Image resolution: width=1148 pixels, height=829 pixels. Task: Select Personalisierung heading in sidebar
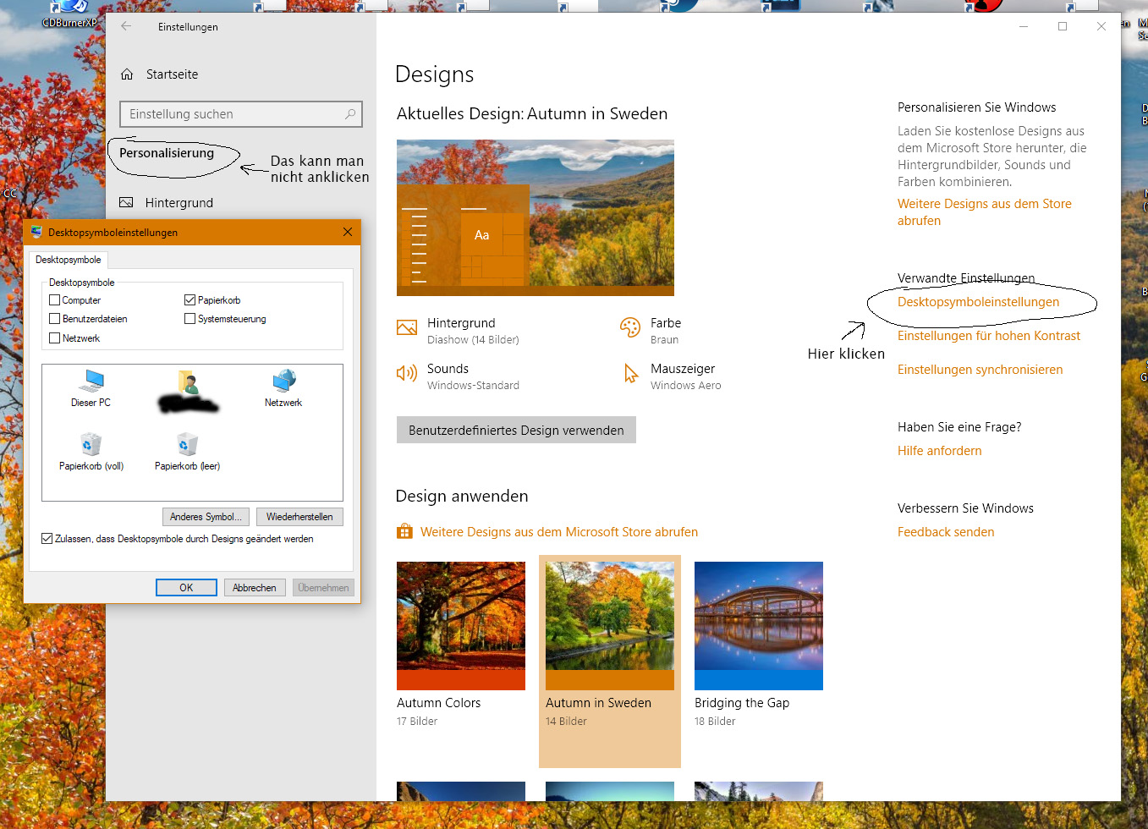pos(167,153)
